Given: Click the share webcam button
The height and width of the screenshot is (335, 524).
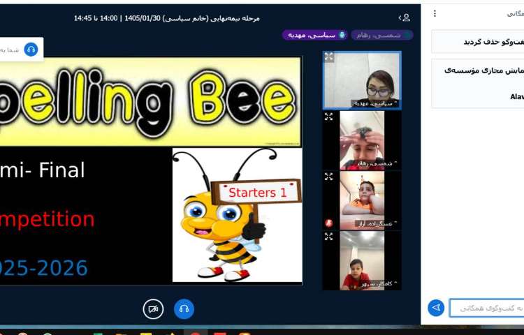Looking at the screenshot, I should coord(153,309).
